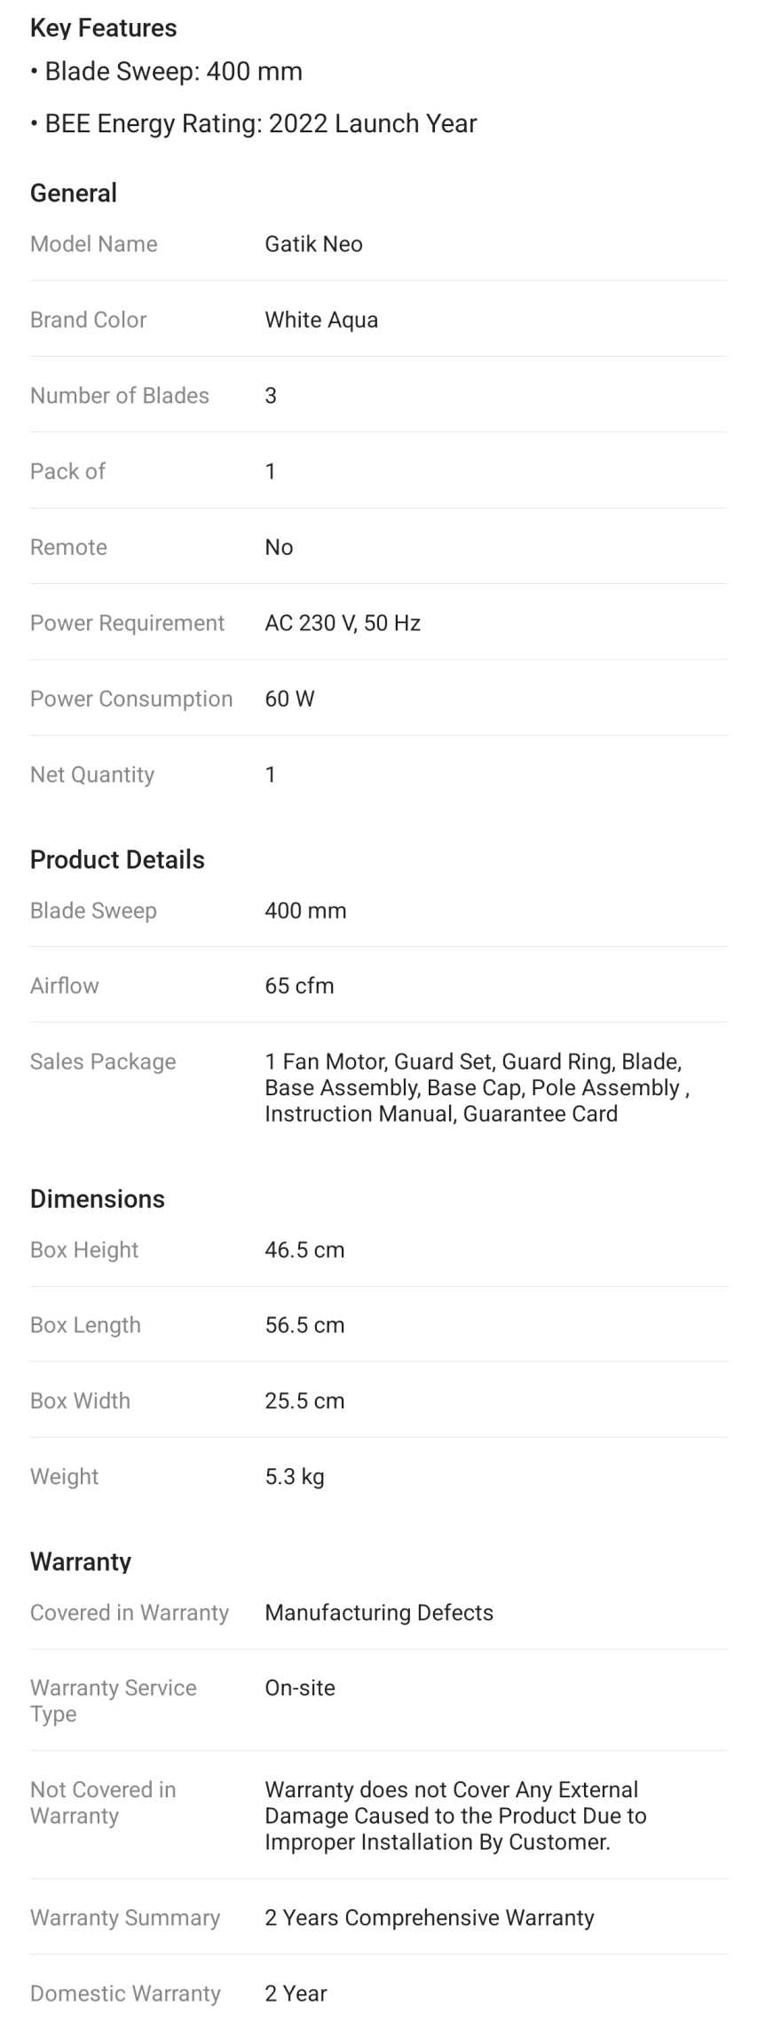Click the On-site warranty service value

[300, 1688]
